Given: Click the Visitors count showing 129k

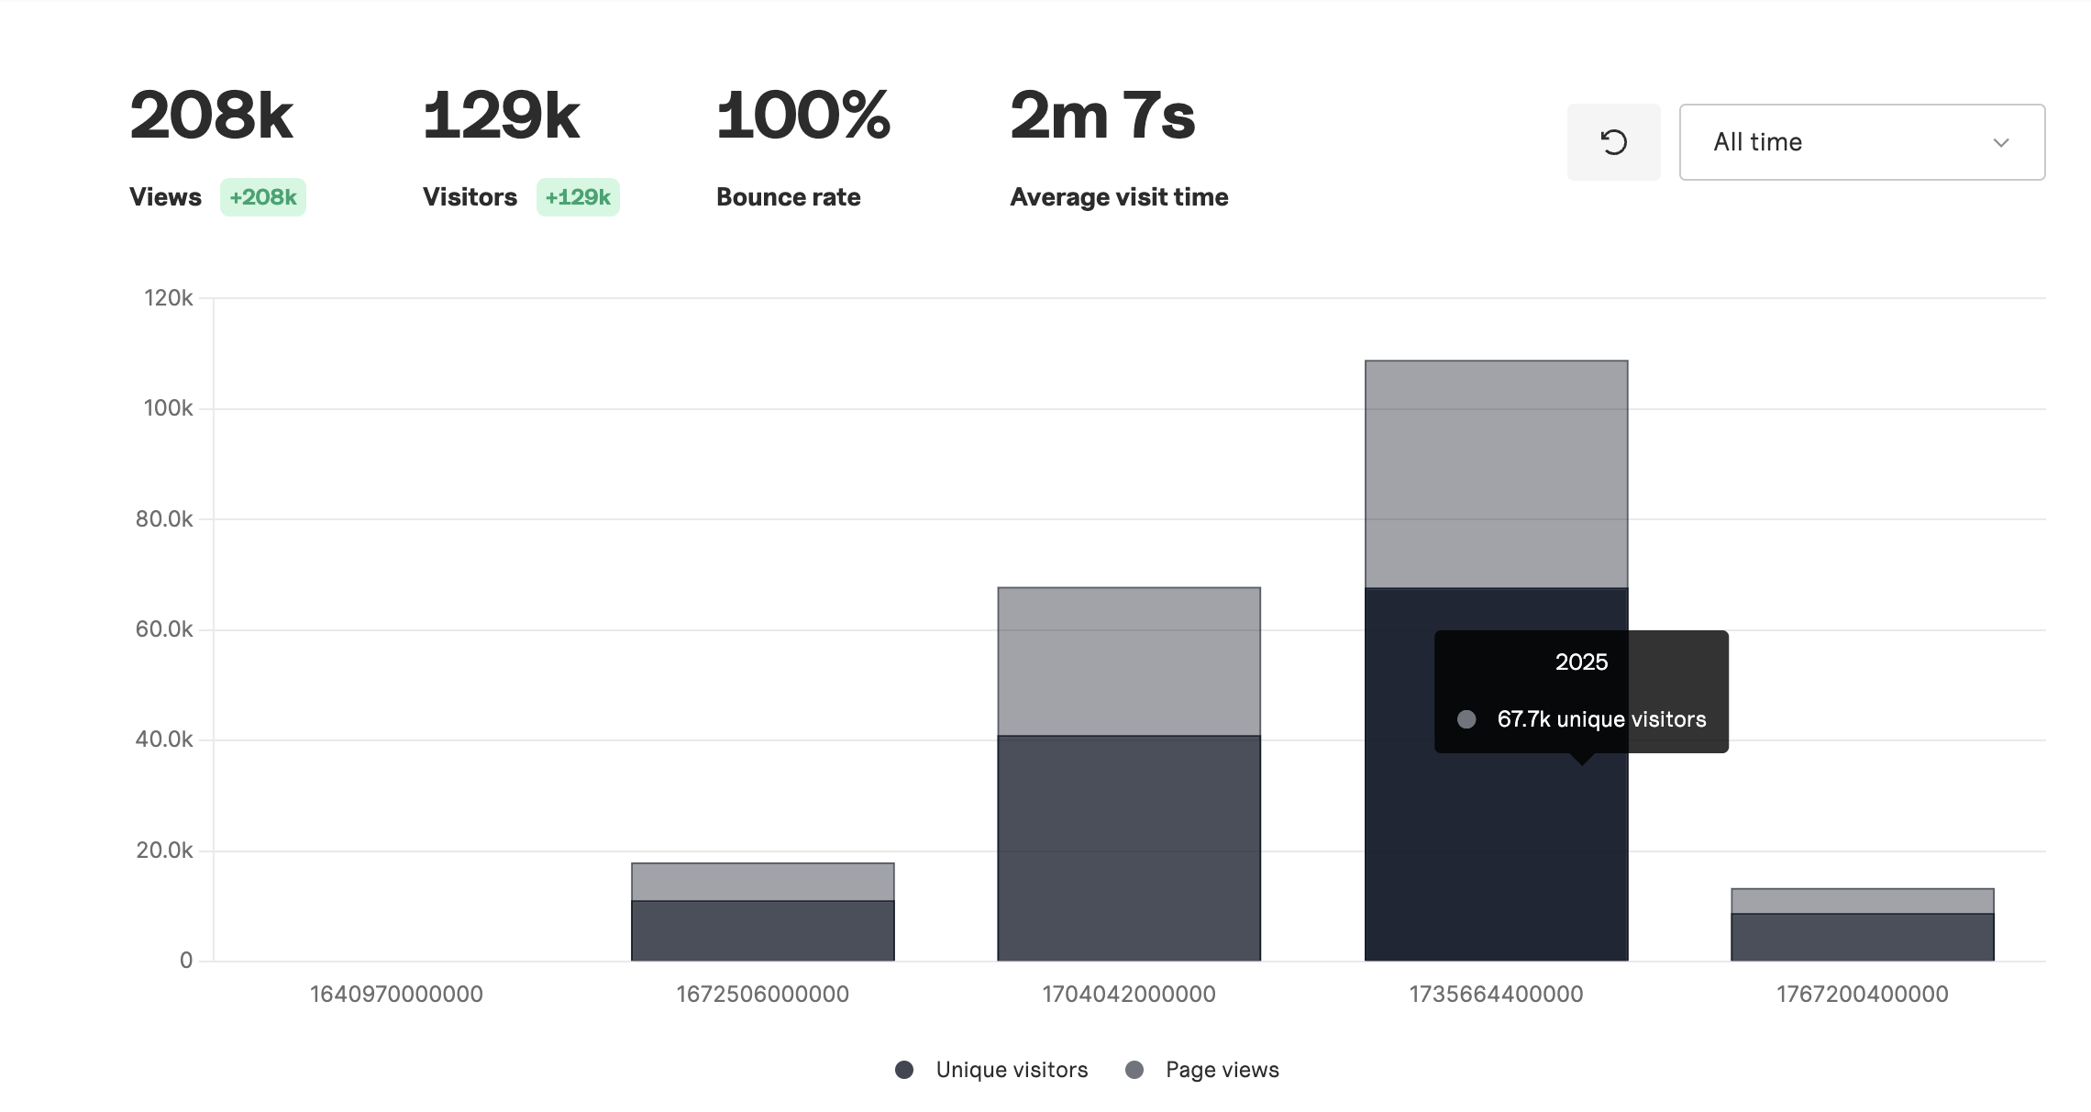Looking at the screenshot, I should 502,114.
